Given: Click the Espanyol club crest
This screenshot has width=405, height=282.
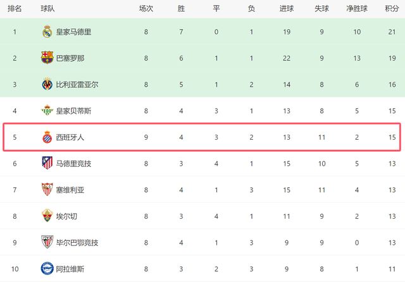Looking at the screenshot, I should (47, 137).
